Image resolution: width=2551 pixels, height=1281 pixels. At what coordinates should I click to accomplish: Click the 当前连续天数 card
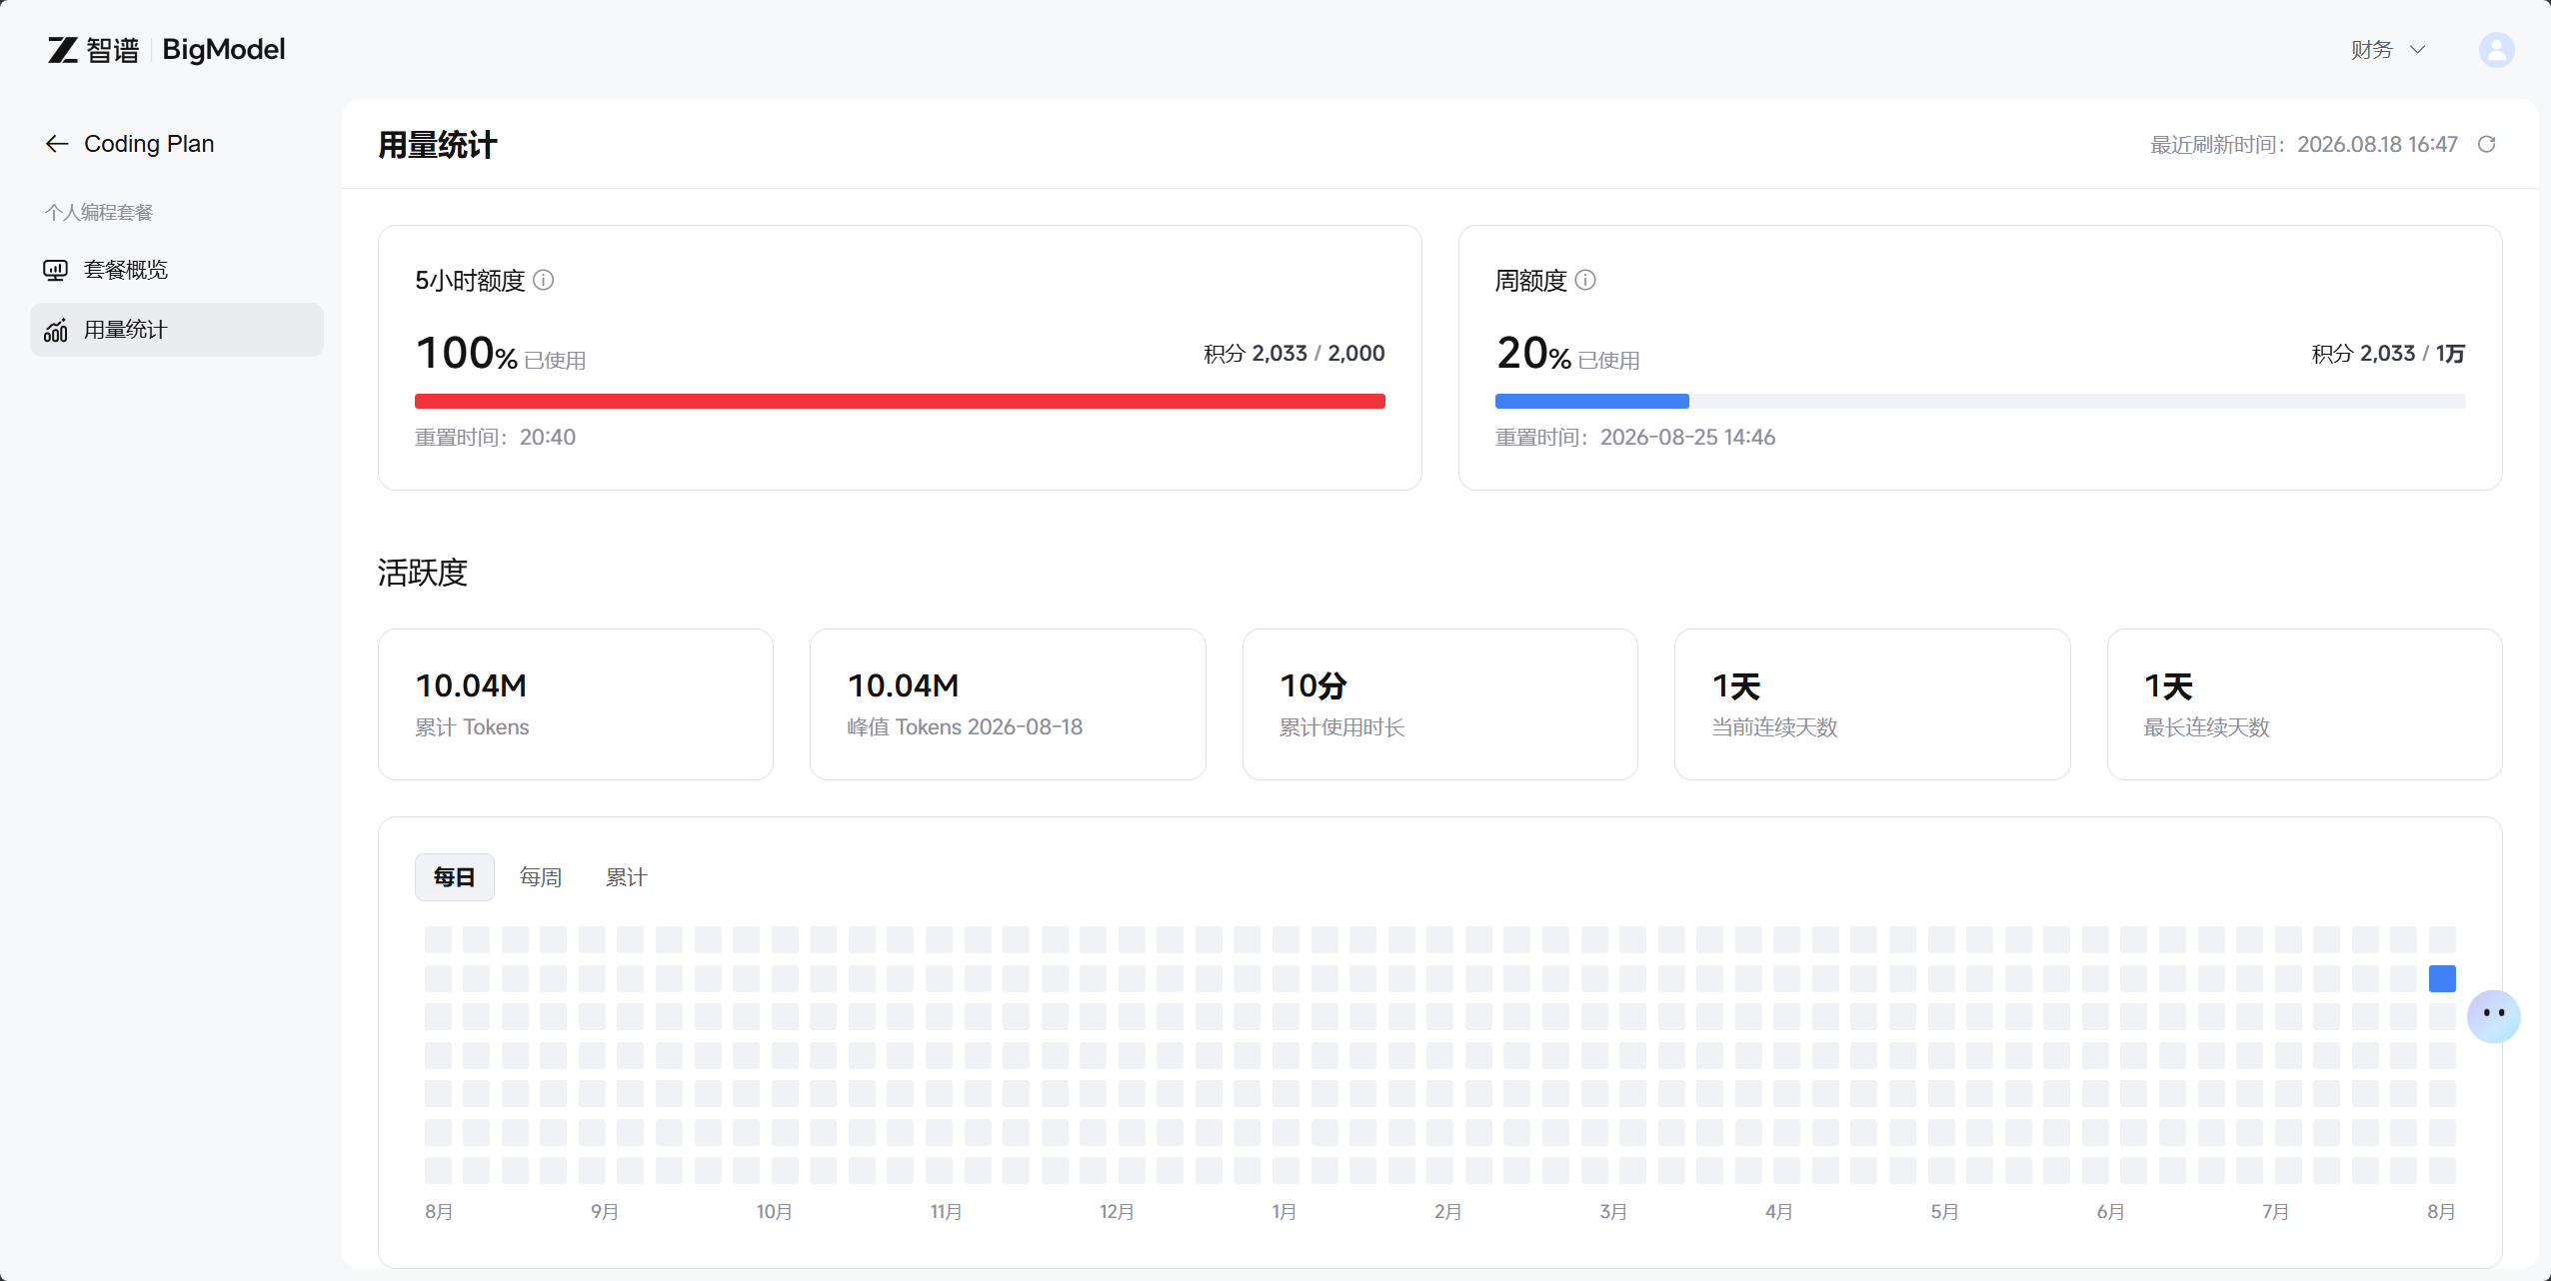pyautogui.click(x=1872, y=704)
